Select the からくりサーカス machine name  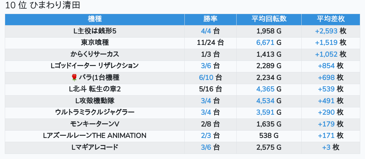pos(94,54)
